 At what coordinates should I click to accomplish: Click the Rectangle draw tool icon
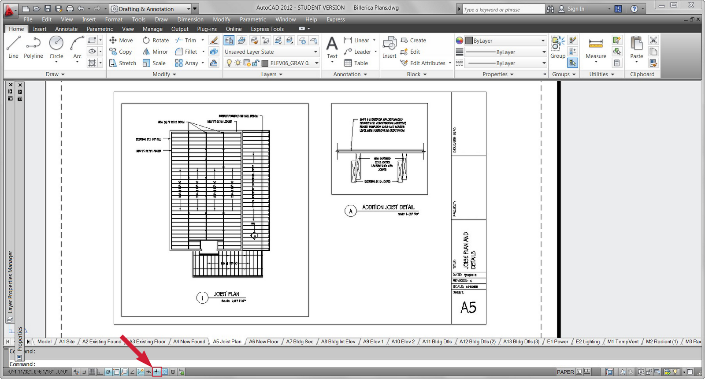click(92, 40)
